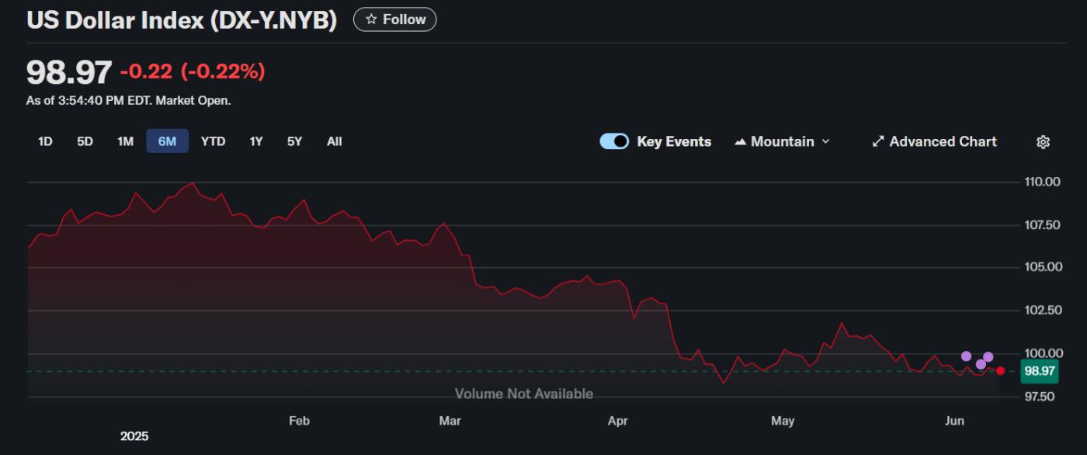Click the star icon in Follow button
The image size is (1087, 455).
point(371,19)
